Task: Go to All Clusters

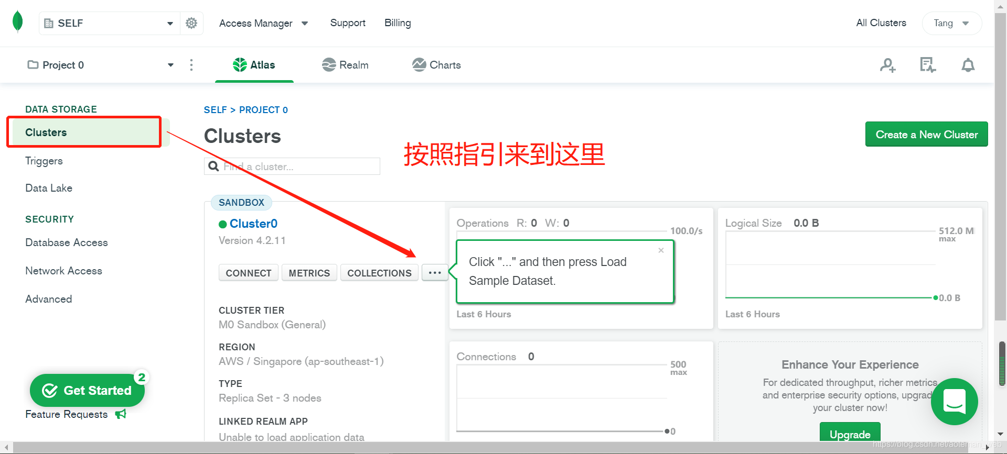Action: [881, 23]
